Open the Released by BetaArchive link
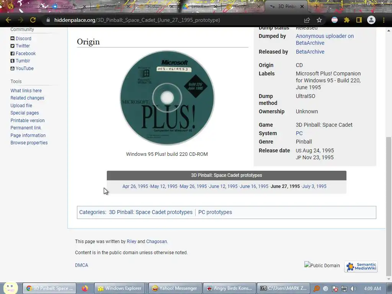Screen dimensions: 392x294 tap(310, 52)
